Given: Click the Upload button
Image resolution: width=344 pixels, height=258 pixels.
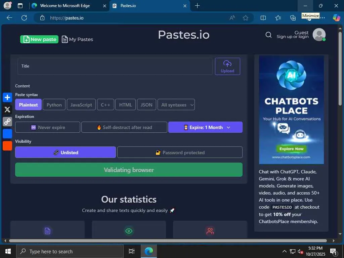Looking at the screenshot, I should [227, 66].
